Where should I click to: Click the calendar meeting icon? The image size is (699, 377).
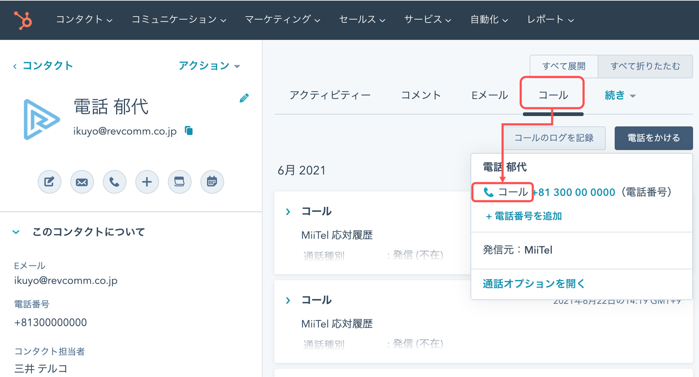click(x=212, y=182)
